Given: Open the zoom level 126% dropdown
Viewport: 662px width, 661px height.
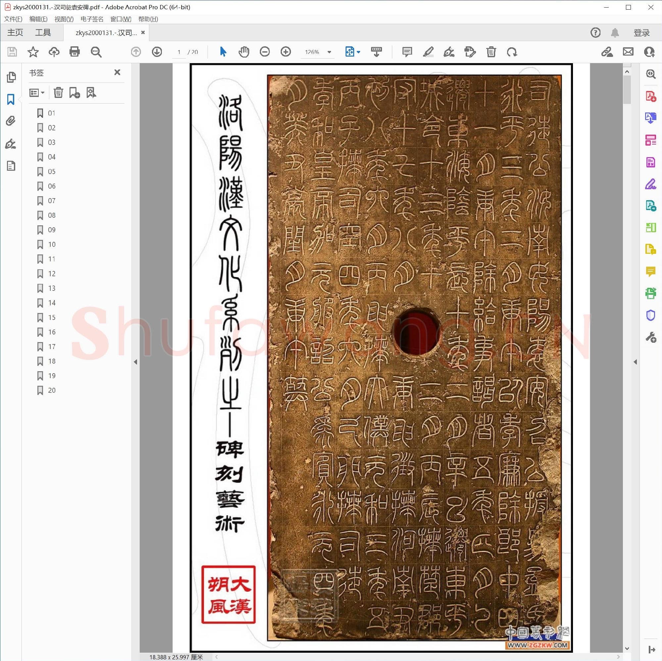Looking at the screenshot, I should (x=317, y=52).
